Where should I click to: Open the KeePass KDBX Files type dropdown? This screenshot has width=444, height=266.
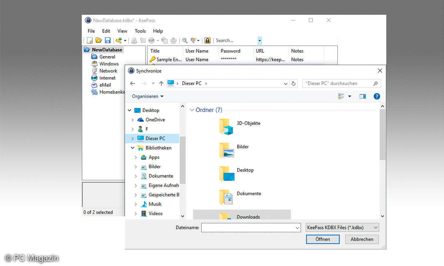click(x=342, y=228)
